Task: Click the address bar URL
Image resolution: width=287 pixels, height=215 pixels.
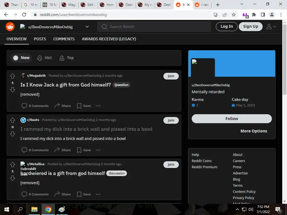Action: point(73,15)
